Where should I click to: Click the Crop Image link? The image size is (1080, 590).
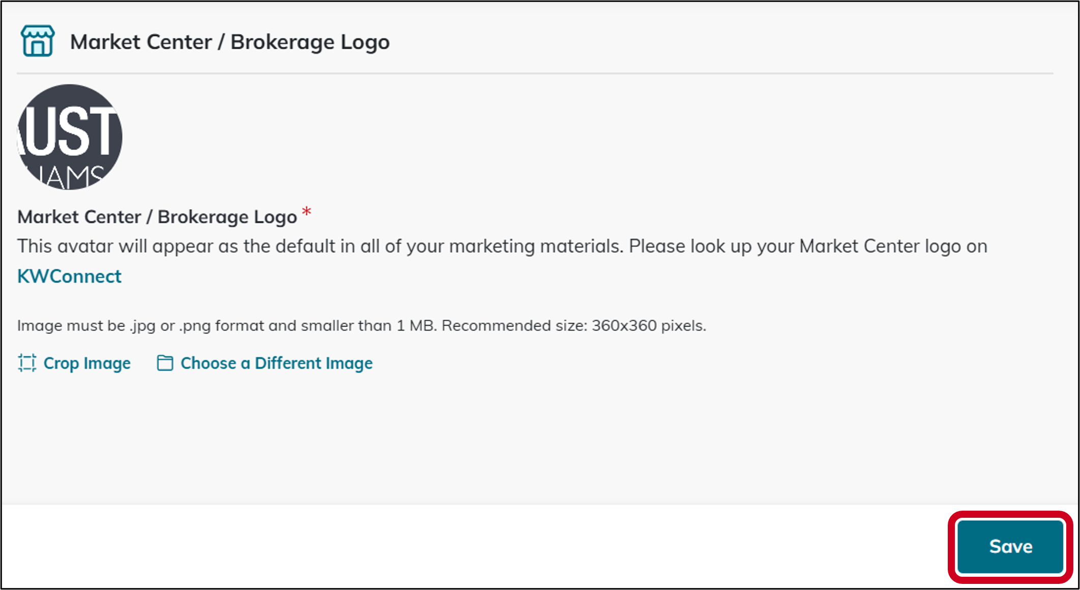click(87, 363)
